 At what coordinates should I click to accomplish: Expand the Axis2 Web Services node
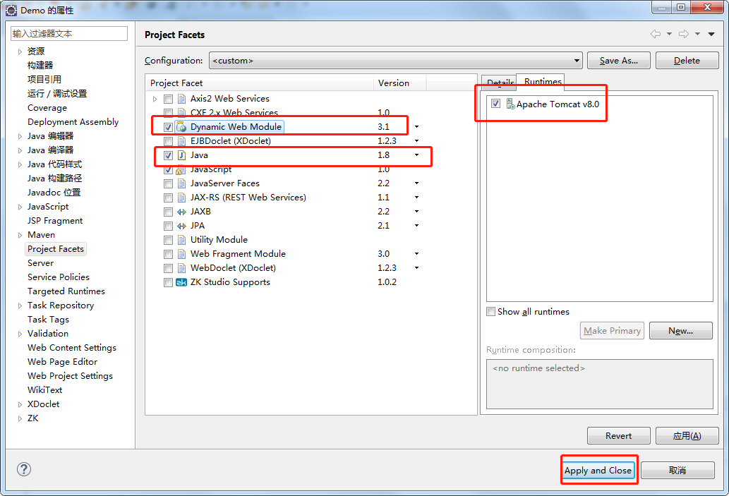tap(155, 99)
